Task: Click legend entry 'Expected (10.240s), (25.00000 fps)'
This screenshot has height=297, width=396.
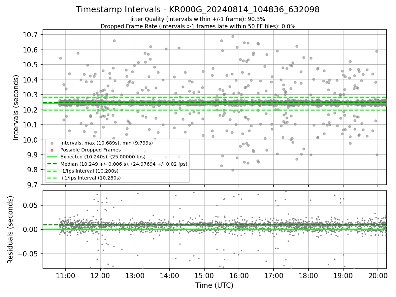Action: pos(103,157)
